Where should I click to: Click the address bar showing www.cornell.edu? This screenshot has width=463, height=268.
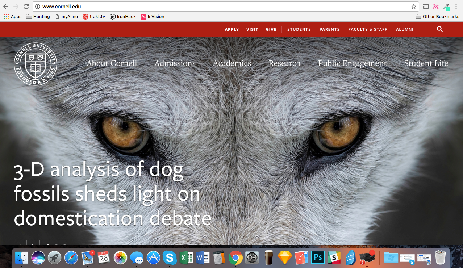pos(226,7)
